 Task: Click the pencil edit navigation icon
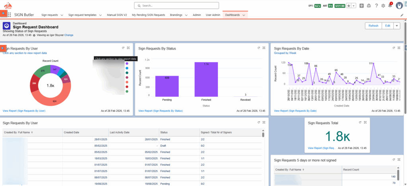coord(401,15)
